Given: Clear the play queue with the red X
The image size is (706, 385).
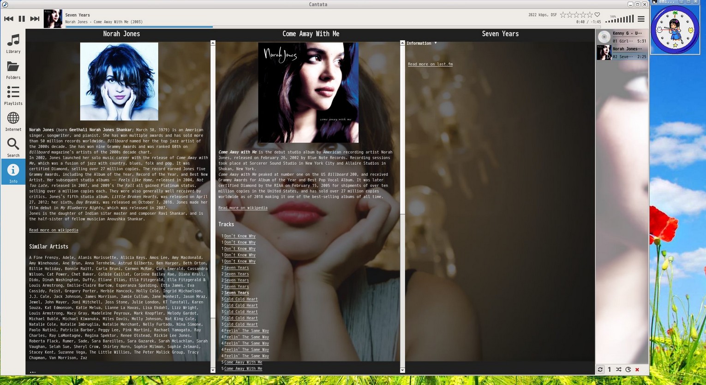Looking at the screenshot, I should click(x=637, y=369).
